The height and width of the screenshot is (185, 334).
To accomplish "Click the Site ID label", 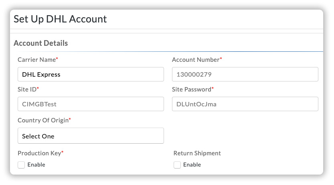I will coord(28,89).
